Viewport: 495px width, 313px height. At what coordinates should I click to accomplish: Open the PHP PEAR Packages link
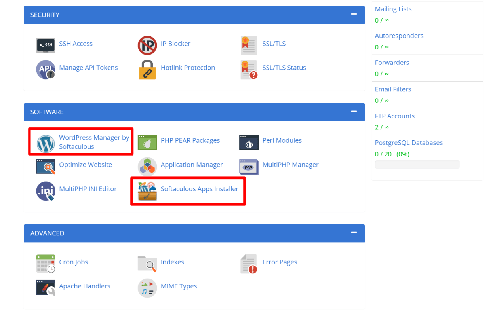(x=190, y=140)
